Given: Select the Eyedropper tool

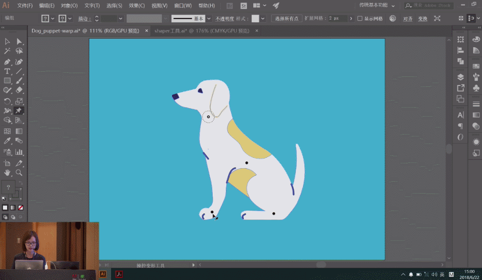Looking at the screenshot, I should tap(8, 141).
